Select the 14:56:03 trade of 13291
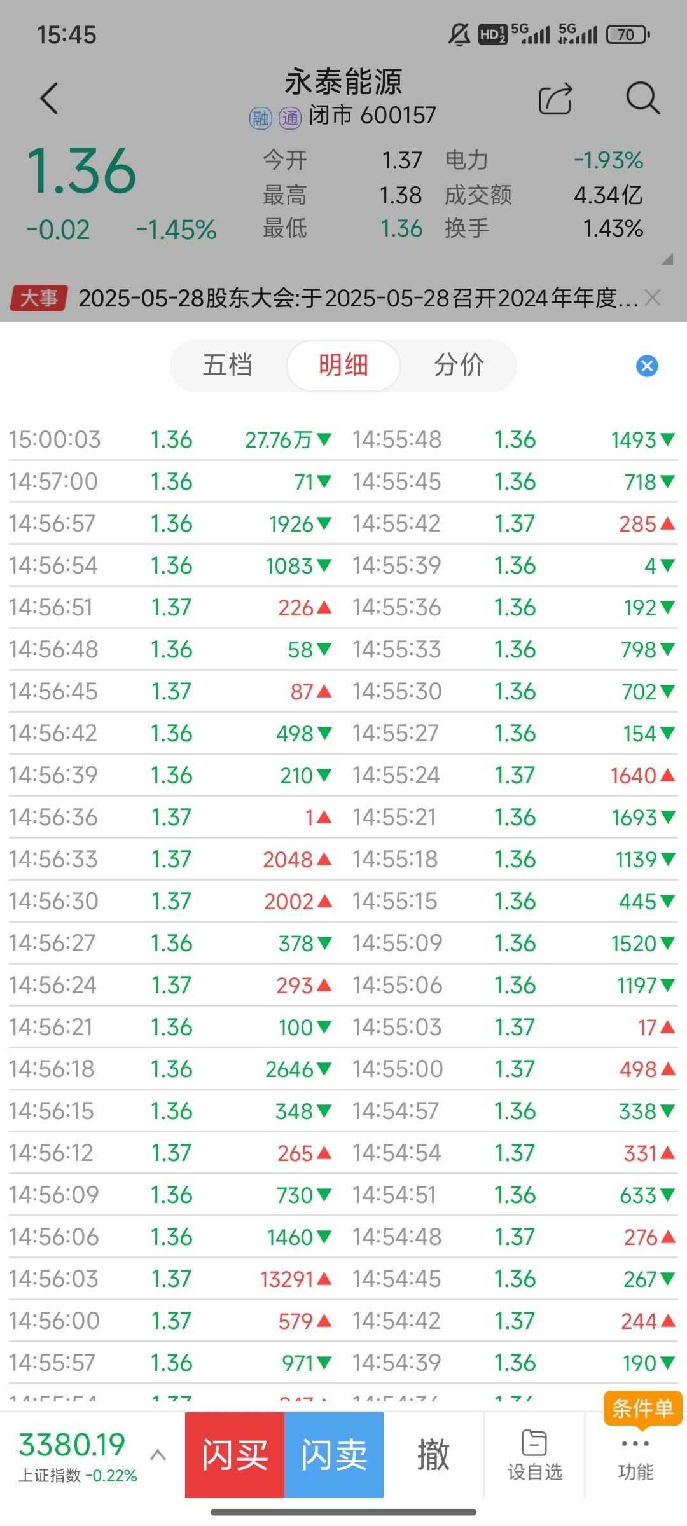 (170, 1279)
